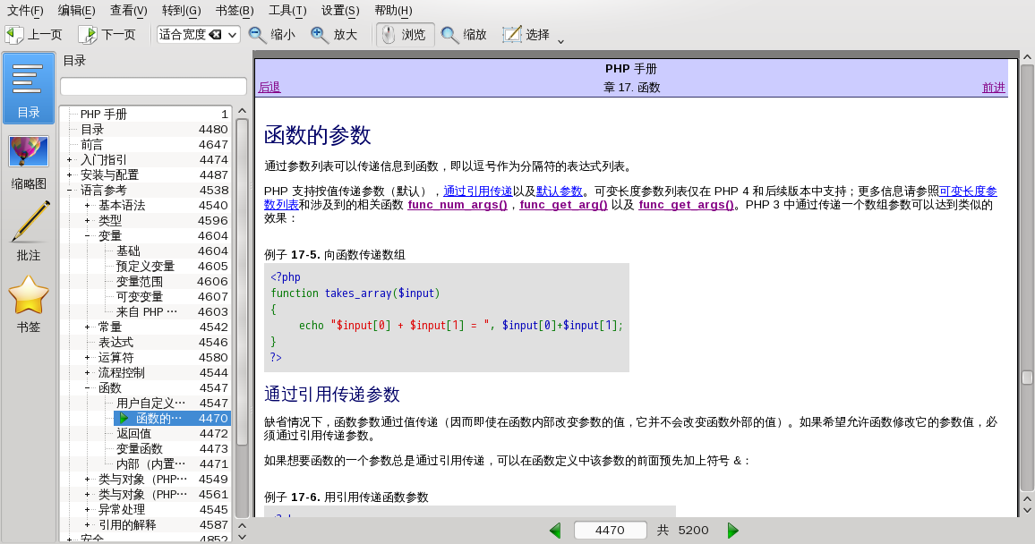Open the 查看(V) menu
Viewport: 1035px width, 544px height.
pyautogui.click(x=129, y=11)
